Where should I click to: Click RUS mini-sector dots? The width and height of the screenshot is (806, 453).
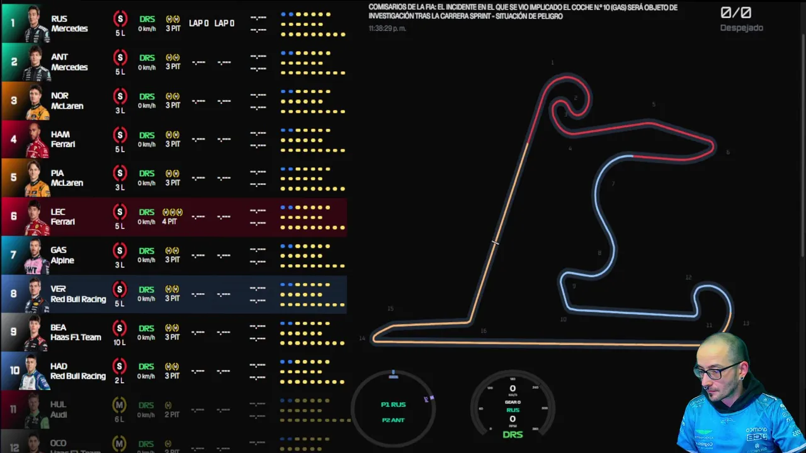point(312,24)
